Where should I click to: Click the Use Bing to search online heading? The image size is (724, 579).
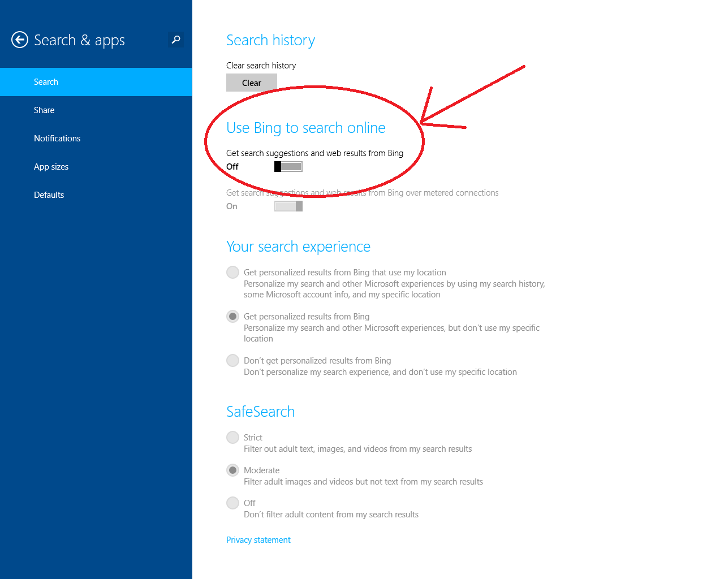306,128
